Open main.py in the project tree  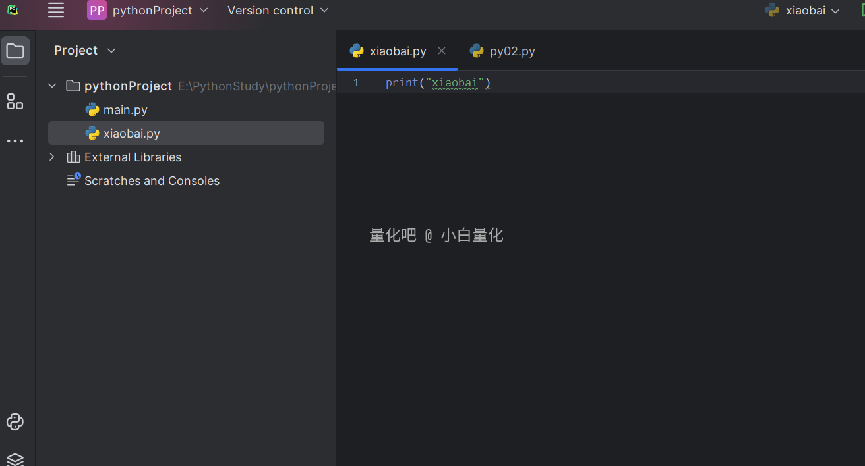tap(125, 110)
